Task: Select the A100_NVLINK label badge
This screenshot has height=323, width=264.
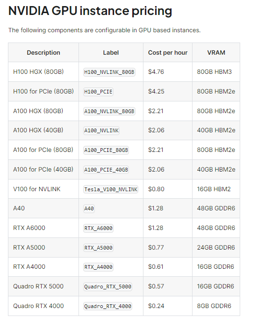Action: point(101,130)
